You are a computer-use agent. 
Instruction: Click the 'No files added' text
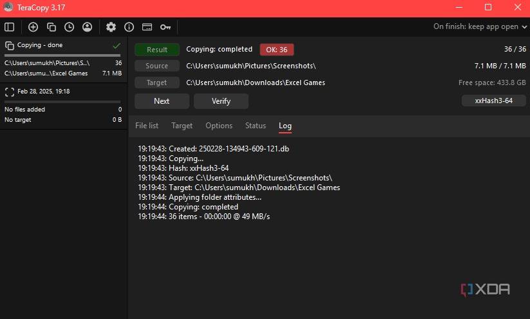point(24,110)
